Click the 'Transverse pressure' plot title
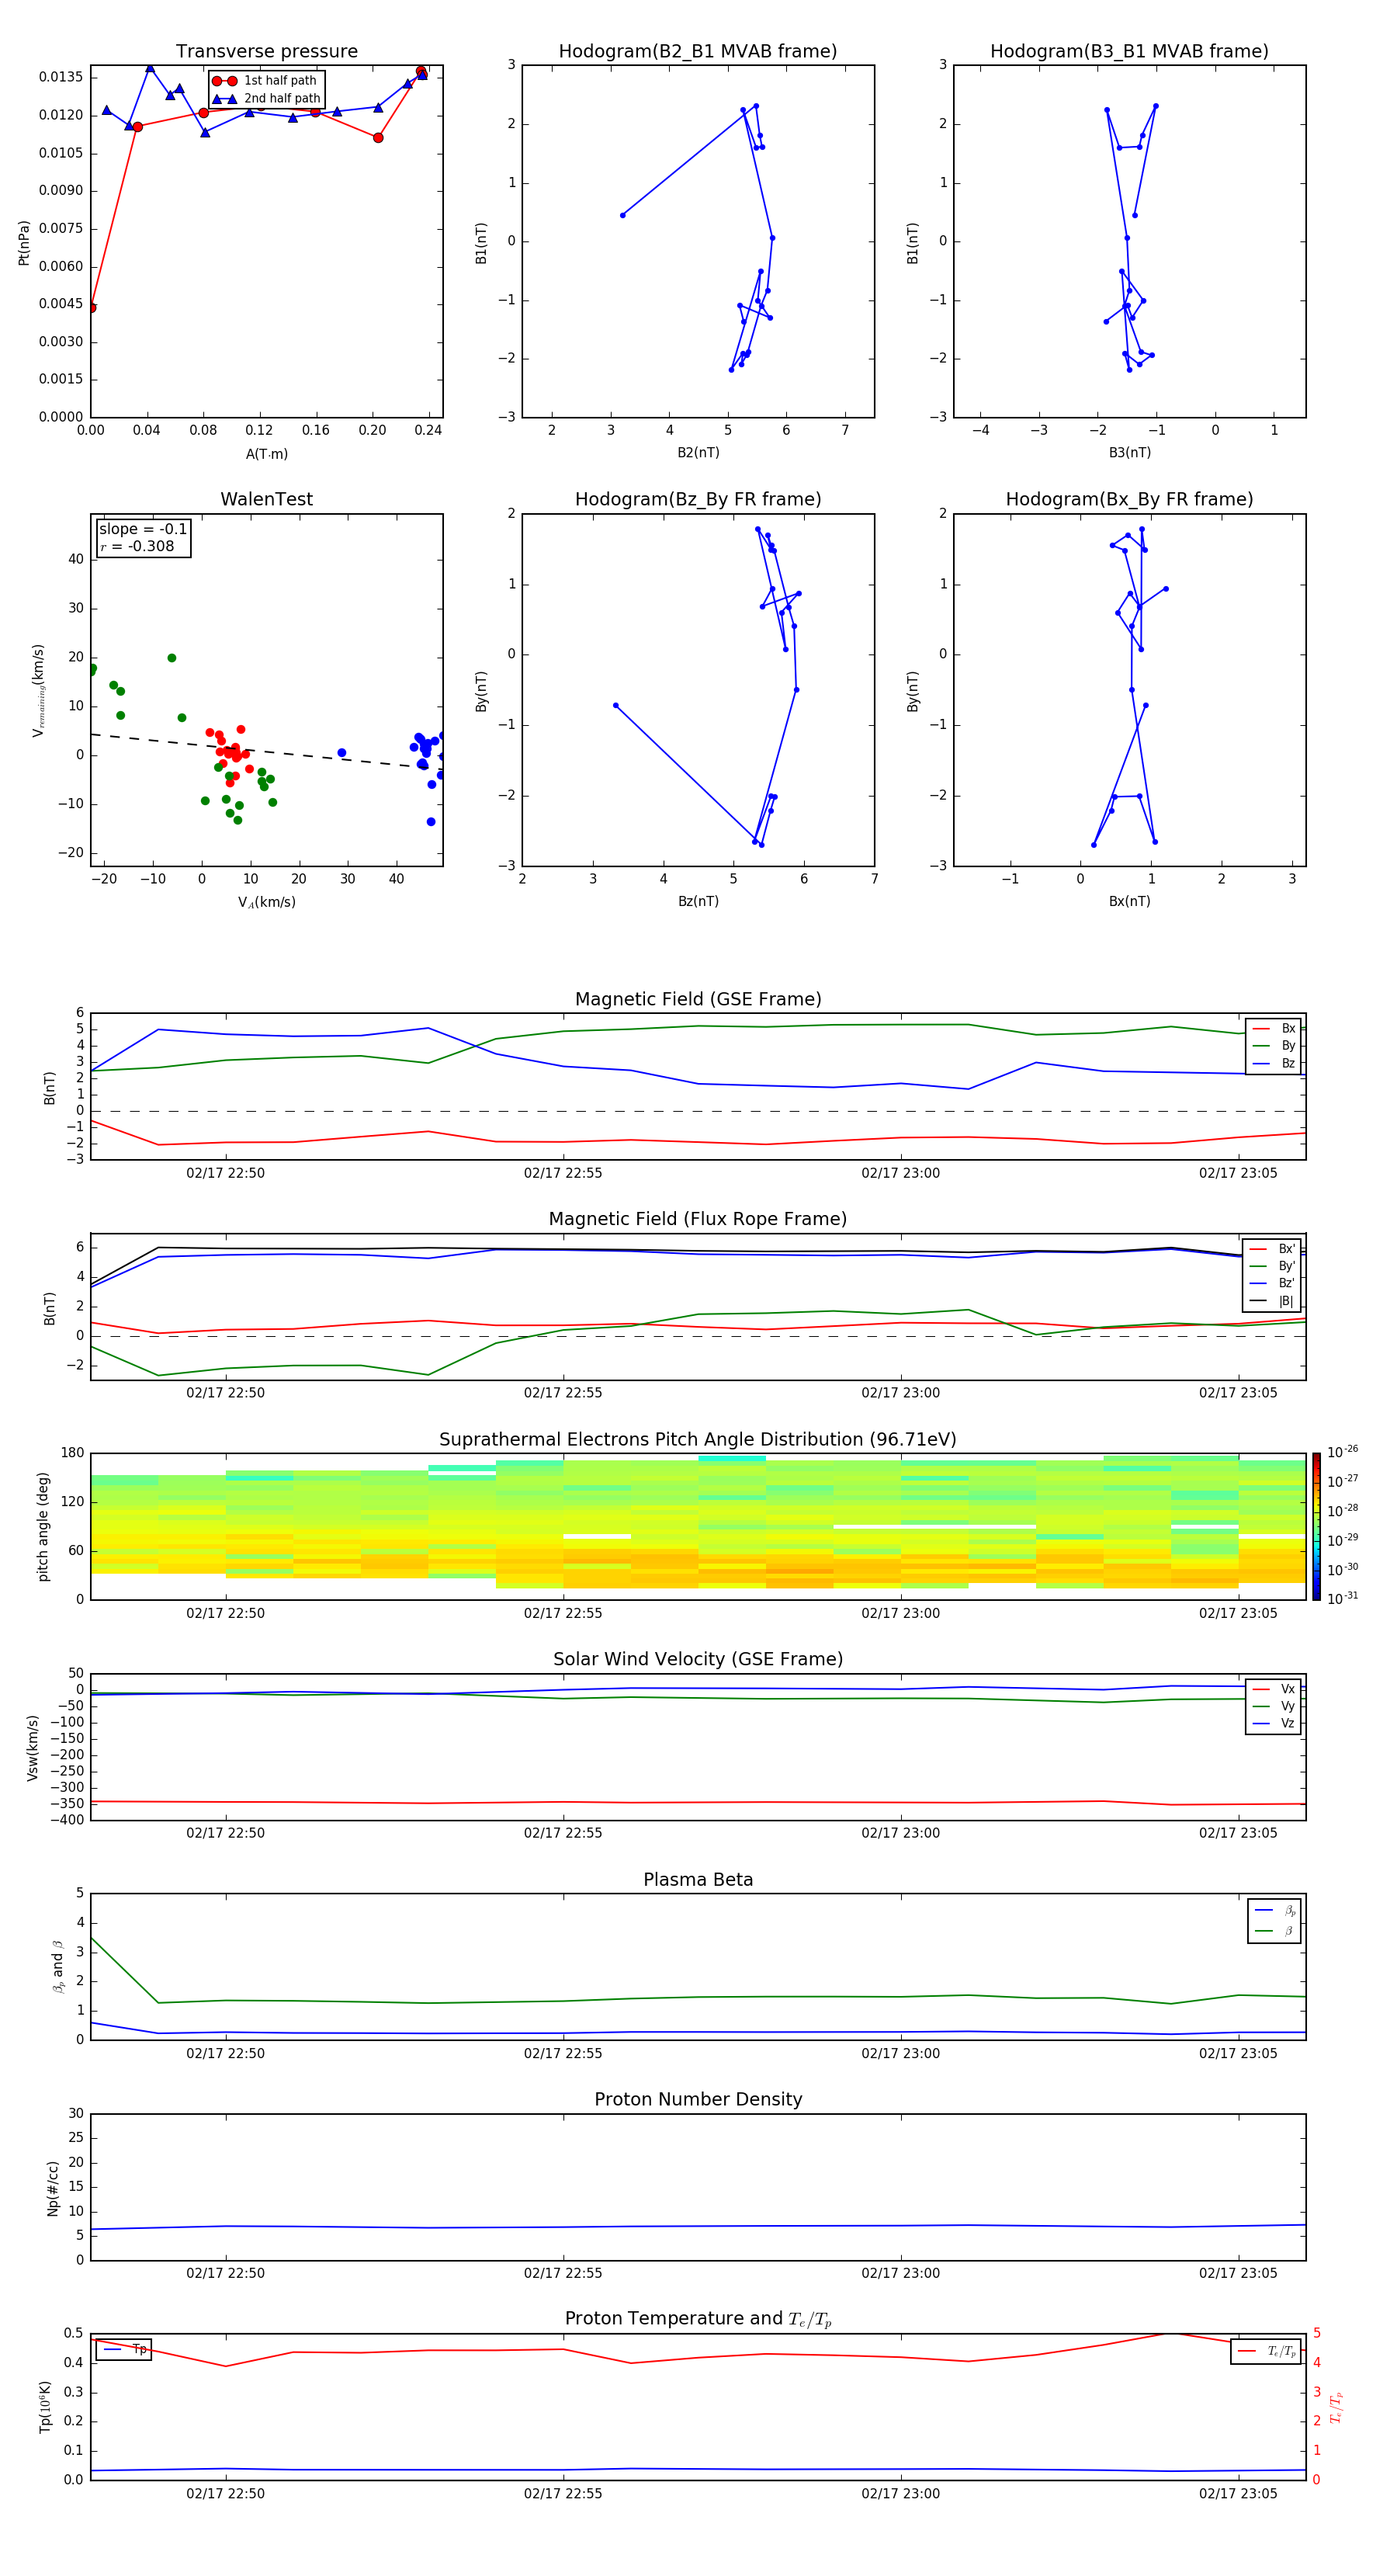 coord(266,52)
